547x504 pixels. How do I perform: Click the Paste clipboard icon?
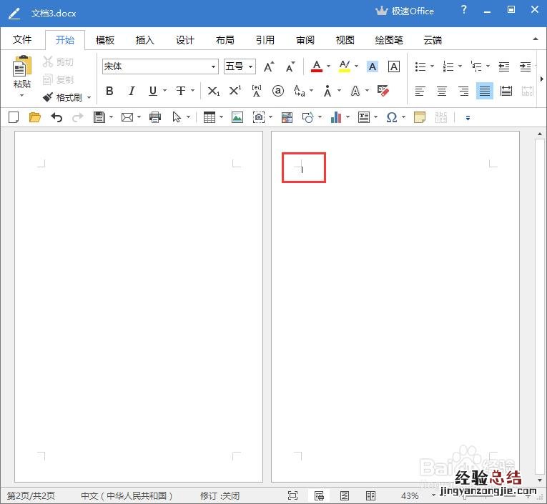tap(22, 68)
